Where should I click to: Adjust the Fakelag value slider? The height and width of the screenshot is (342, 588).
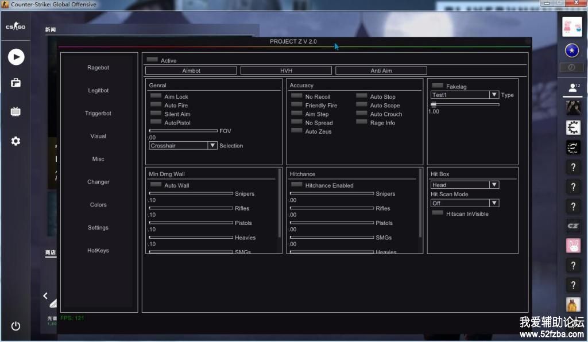[x=465, y=104]
